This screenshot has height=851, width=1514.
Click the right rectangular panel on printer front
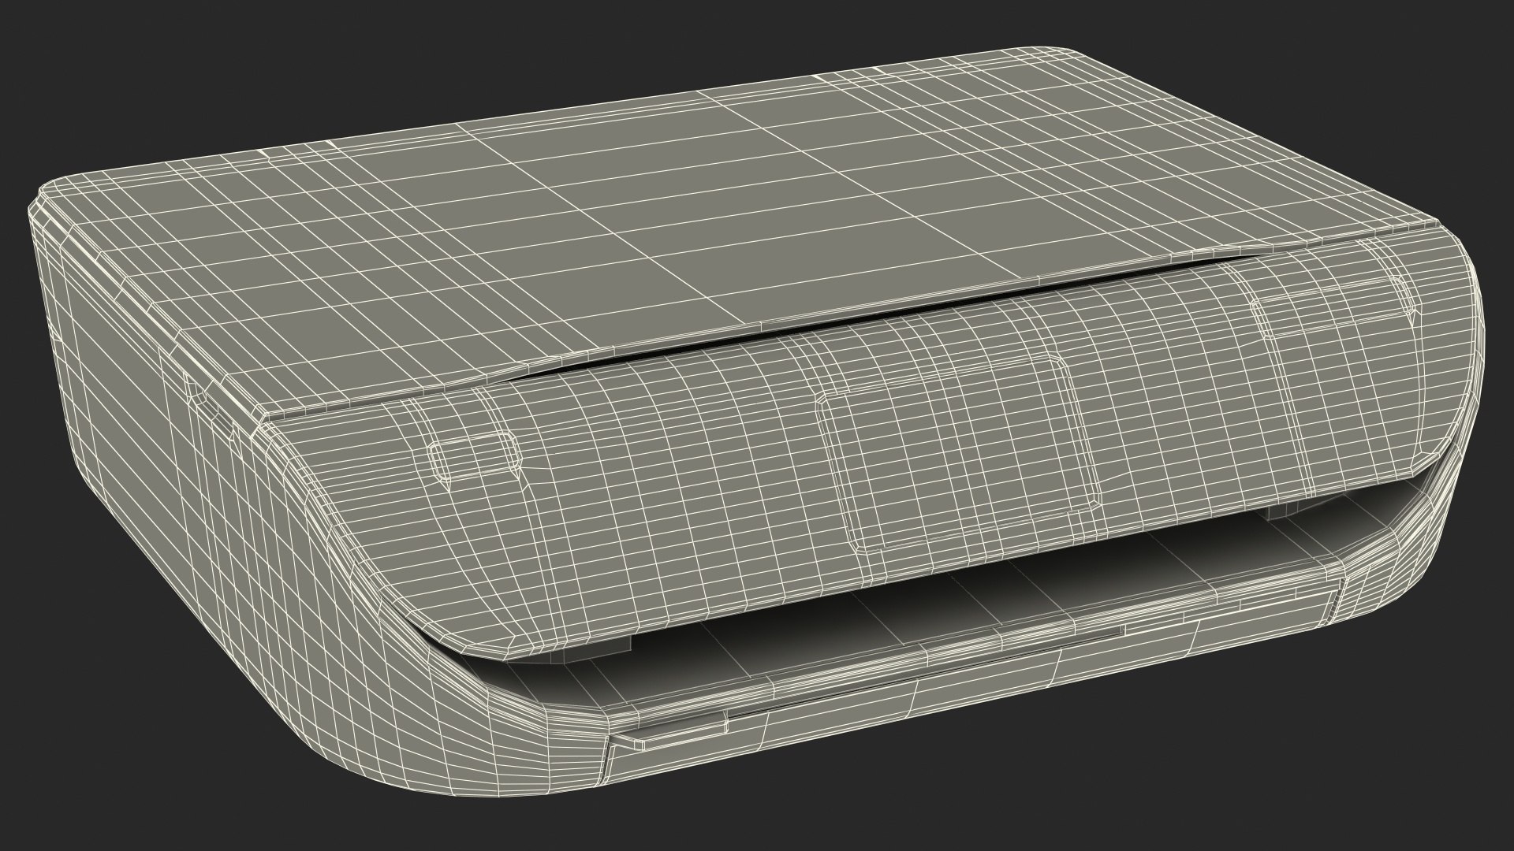click(x=1333, y=307)
